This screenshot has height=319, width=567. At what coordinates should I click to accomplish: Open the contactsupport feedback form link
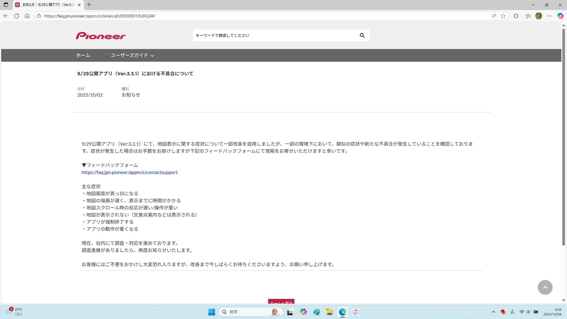coord(129,172)
